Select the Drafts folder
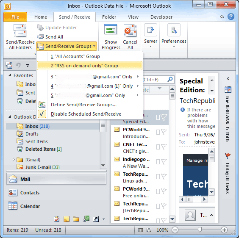Screen dimensions: 239x238 coord(32,134)
